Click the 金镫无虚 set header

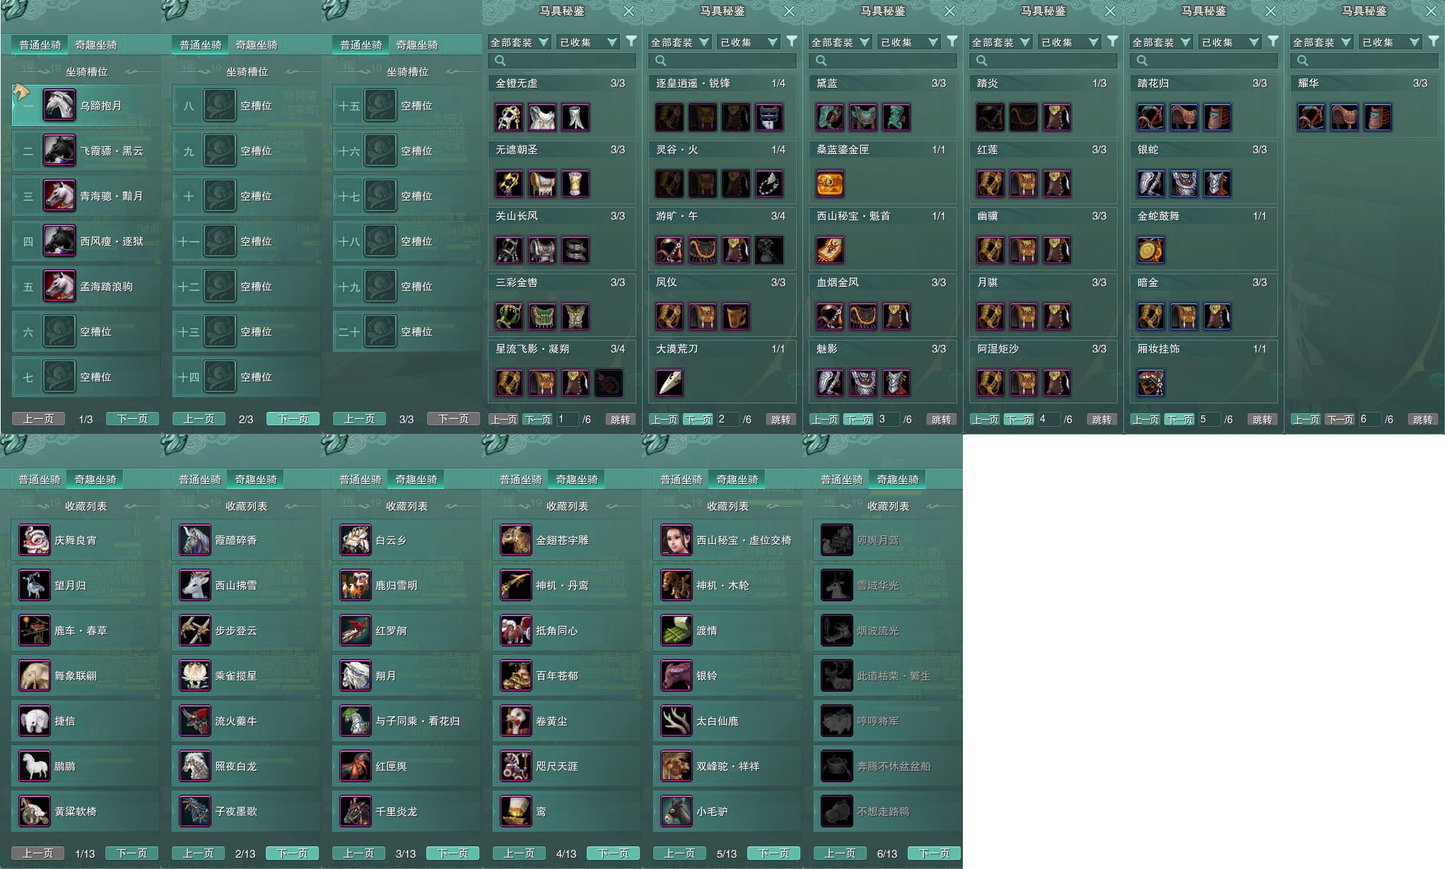click(x=562, y=83)
